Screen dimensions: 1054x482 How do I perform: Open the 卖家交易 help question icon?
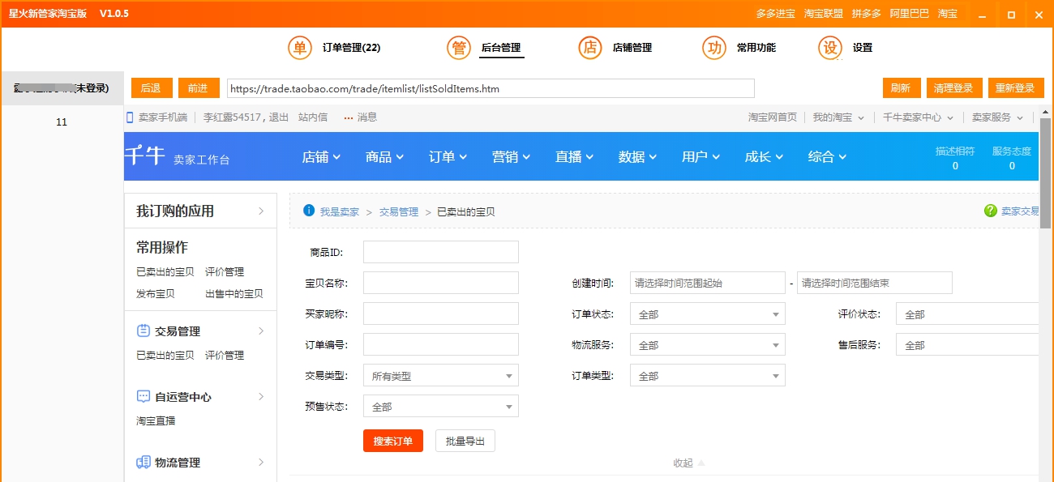tap(990, 211)
